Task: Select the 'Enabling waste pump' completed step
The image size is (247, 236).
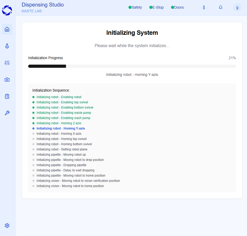Action: pos(64,113)
